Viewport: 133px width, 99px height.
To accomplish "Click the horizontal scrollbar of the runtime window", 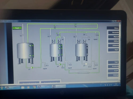I will coord(59,83).
